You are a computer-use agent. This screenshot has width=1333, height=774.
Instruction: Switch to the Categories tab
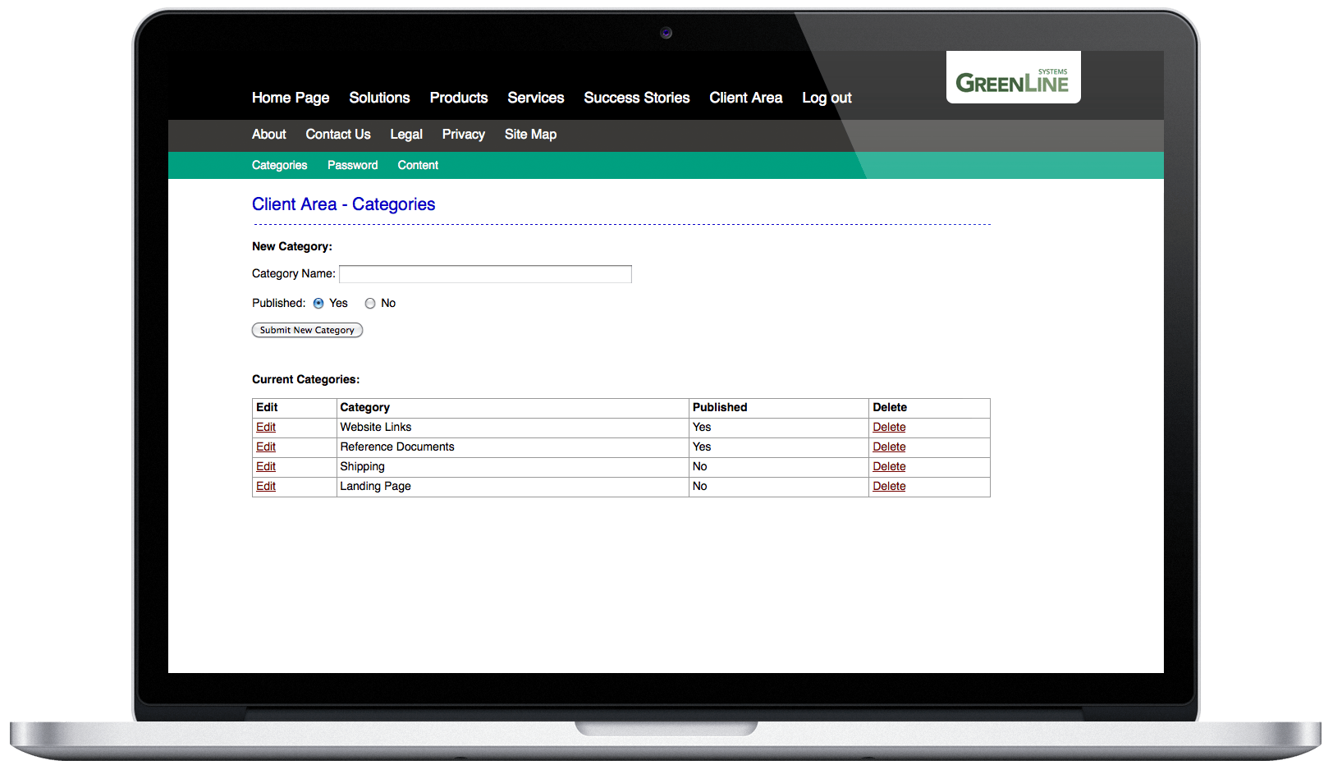pyautogui.click(x=280, y=165)
